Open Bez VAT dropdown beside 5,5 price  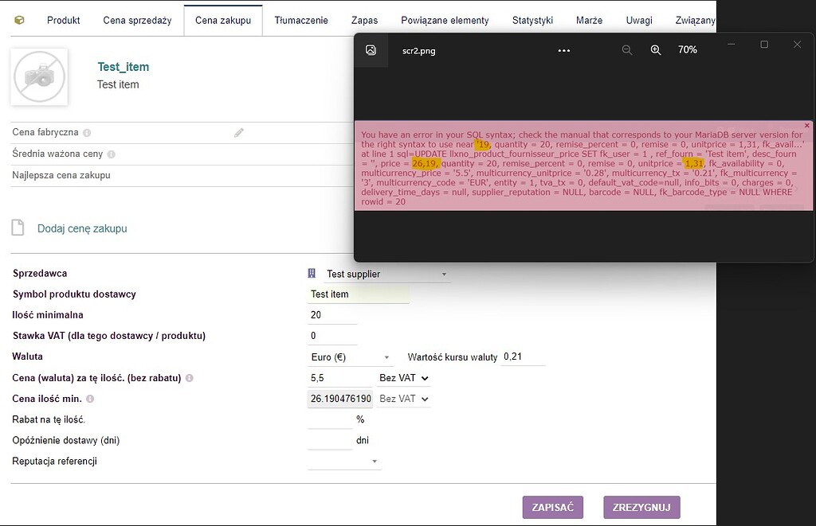403,378
